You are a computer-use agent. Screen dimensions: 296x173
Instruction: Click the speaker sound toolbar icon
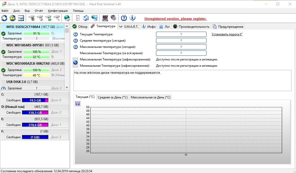(x=113, y=18)
